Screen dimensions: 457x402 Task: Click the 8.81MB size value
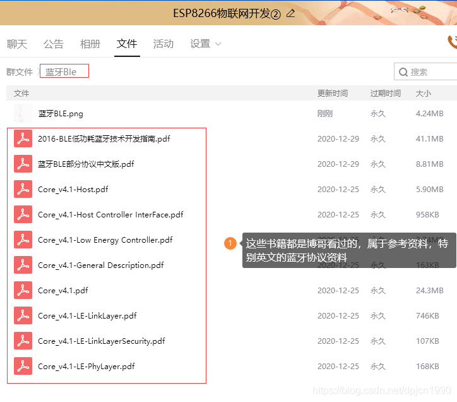(x=430, y=164)
